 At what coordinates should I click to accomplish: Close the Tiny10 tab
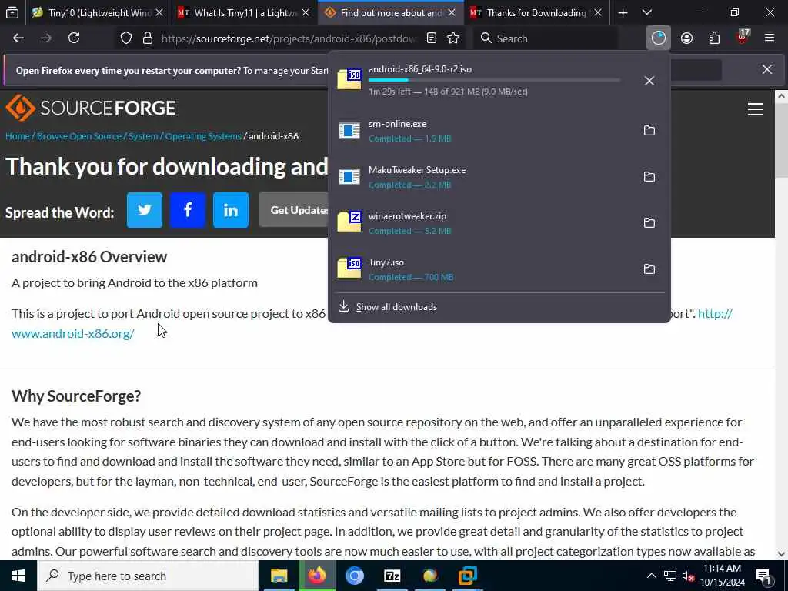tap(159, 12)
